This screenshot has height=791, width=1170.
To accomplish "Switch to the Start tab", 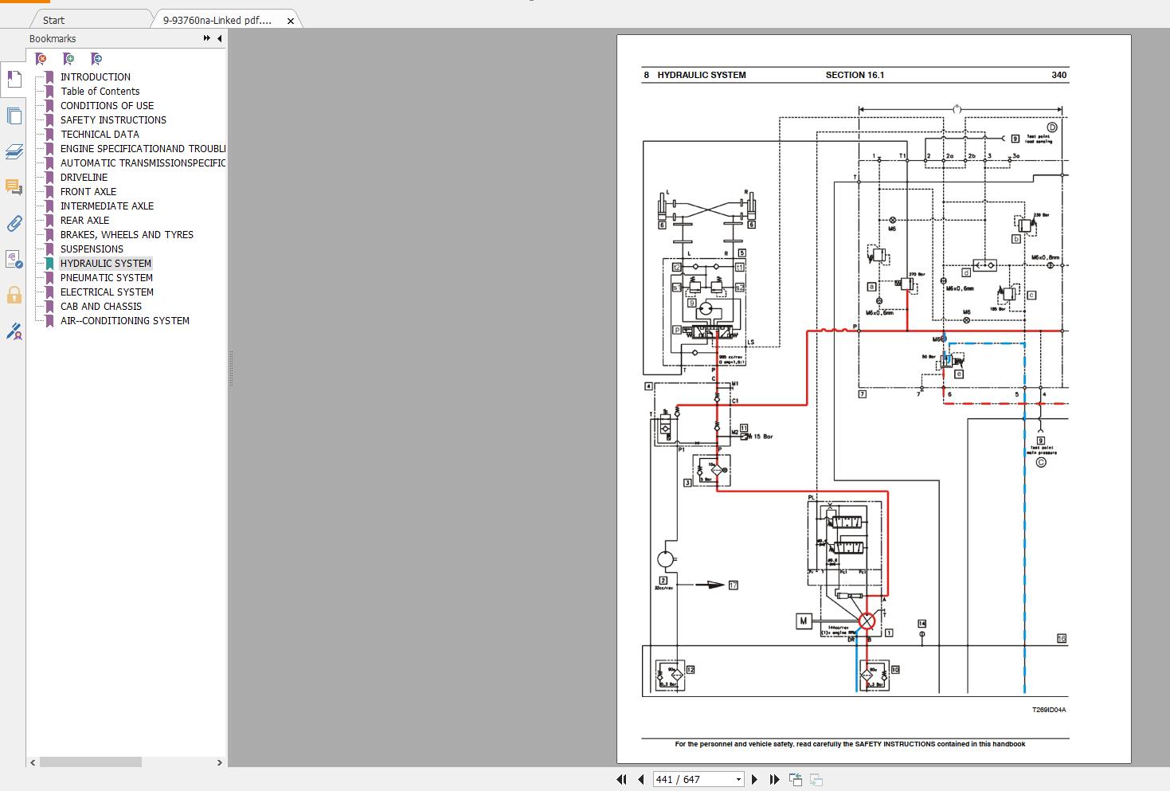I will (x=53, y=20).
